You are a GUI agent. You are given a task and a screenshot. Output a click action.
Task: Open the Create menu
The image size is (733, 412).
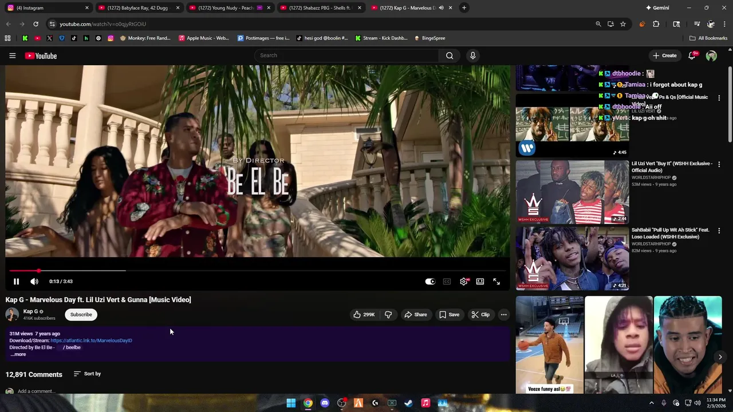(x=664, y=56)
